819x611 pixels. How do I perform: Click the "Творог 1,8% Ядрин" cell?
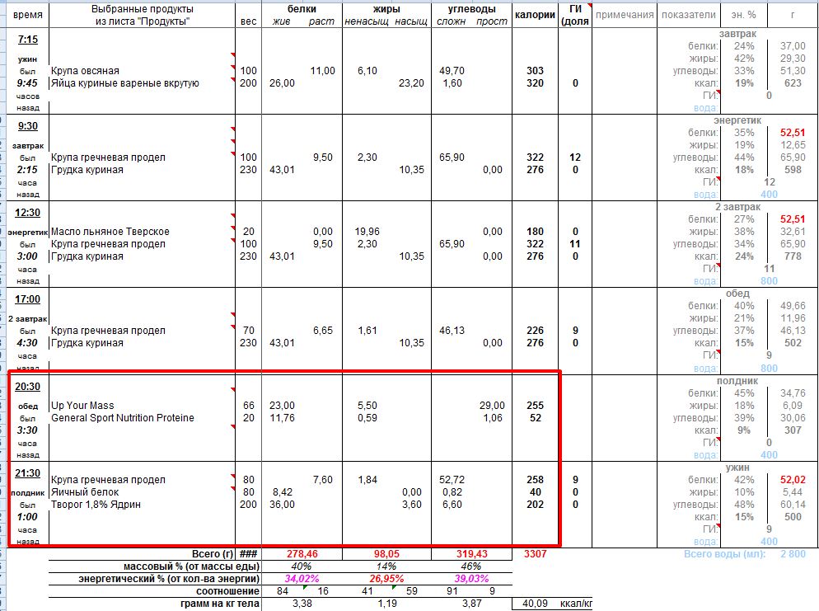[x=97, y=505]
